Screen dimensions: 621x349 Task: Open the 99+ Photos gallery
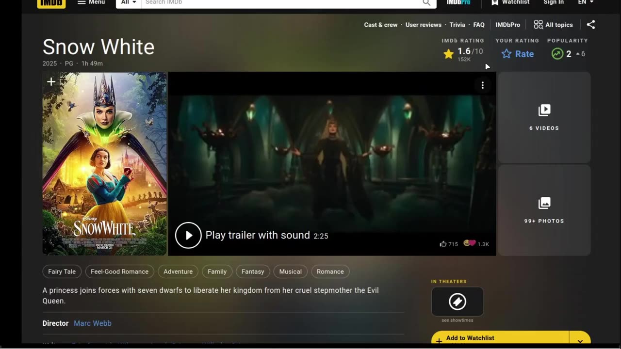pos(544,210)
